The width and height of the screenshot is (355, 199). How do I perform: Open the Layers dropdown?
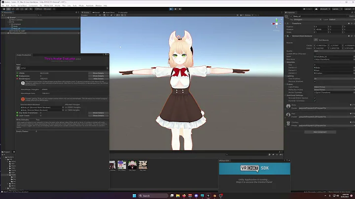[337, 9]
